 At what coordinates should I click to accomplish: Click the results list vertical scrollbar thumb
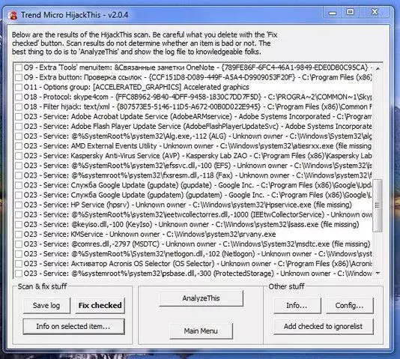pos(378,205)
